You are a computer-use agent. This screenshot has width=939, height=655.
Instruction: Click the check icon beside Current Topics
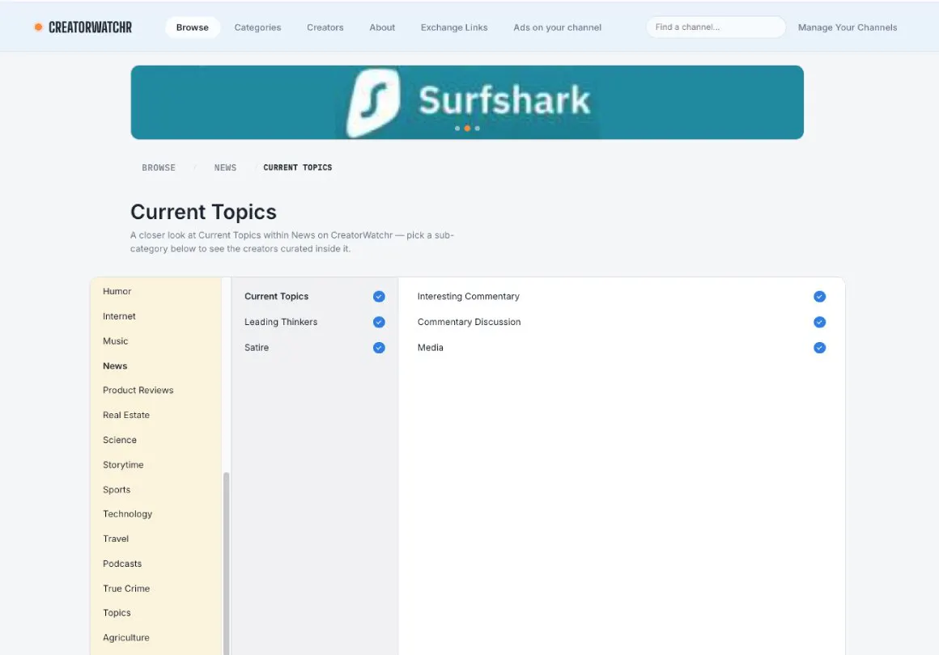pyautogui.click(x=379, y=297)
